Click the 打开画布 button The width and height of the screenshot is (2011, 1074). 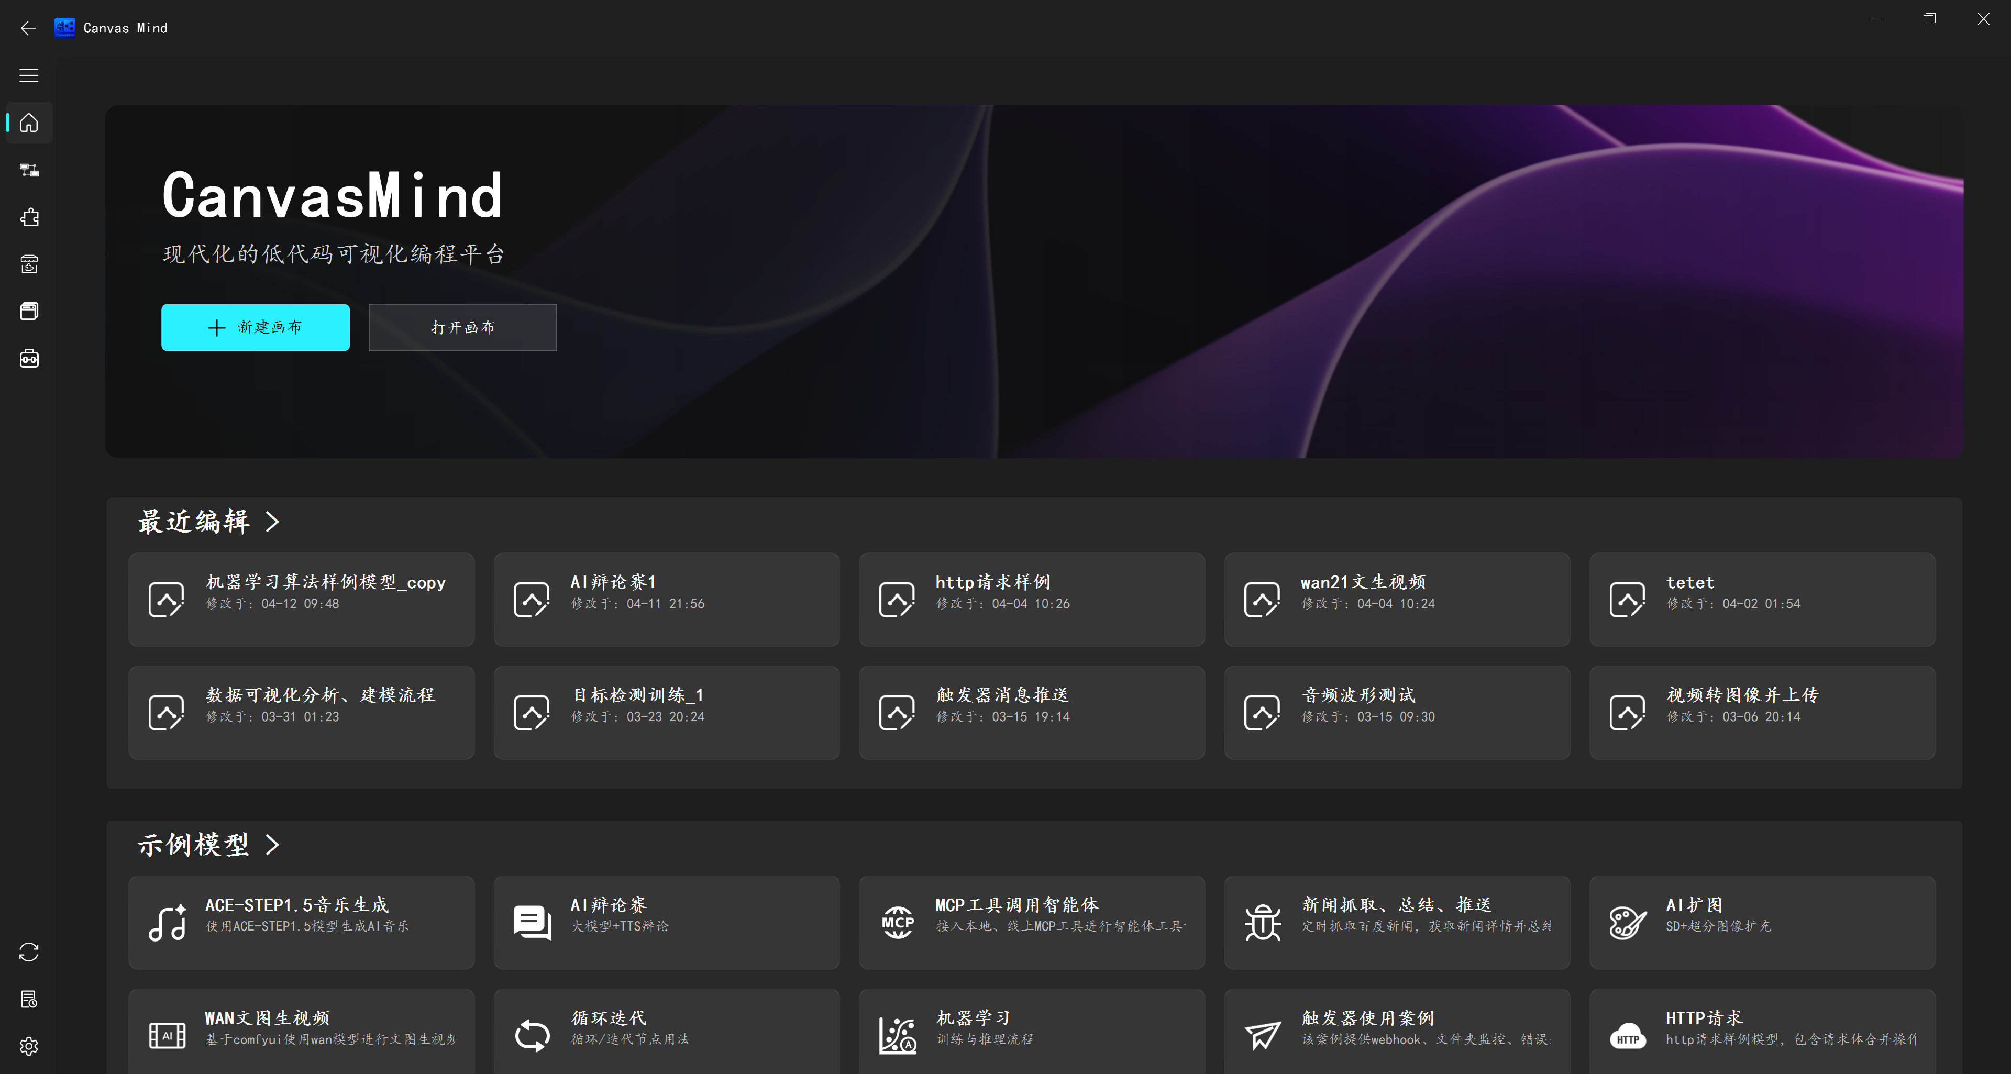pyautogui.click(x=462, y=328)
